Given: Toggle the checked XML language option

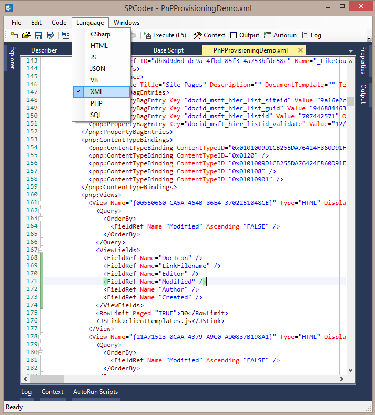Looking at the screenshot, I should pyautogui.click(x=101, y=92).
